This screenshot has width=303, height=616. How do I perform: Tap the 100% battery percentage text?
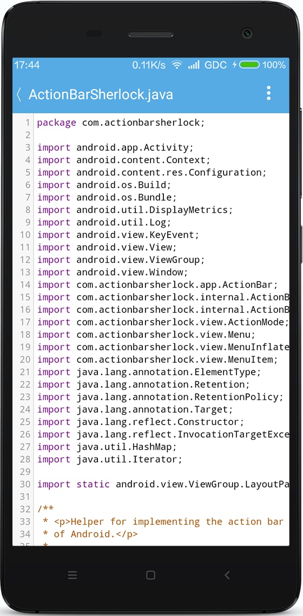tap(274, 65)
